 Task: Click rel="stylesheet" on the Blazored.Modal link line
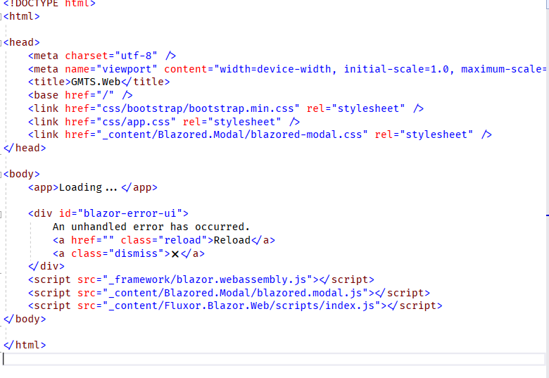tap(424, 134)
